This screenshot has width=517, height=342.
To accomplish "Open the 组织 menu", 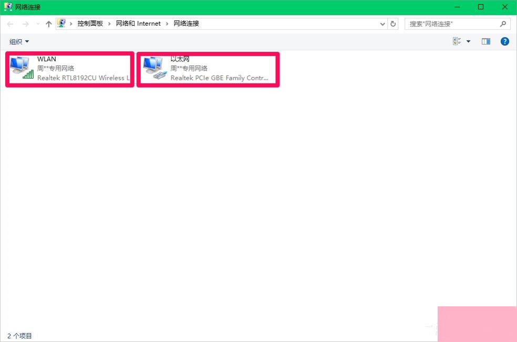I will tap(19, 41).
